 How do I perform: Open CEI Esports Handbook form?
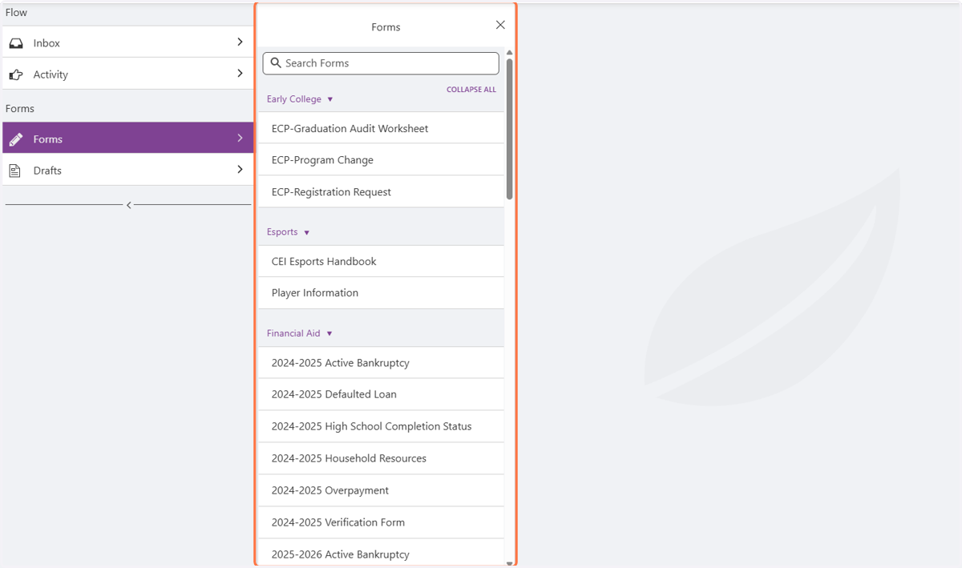point(382,261)
